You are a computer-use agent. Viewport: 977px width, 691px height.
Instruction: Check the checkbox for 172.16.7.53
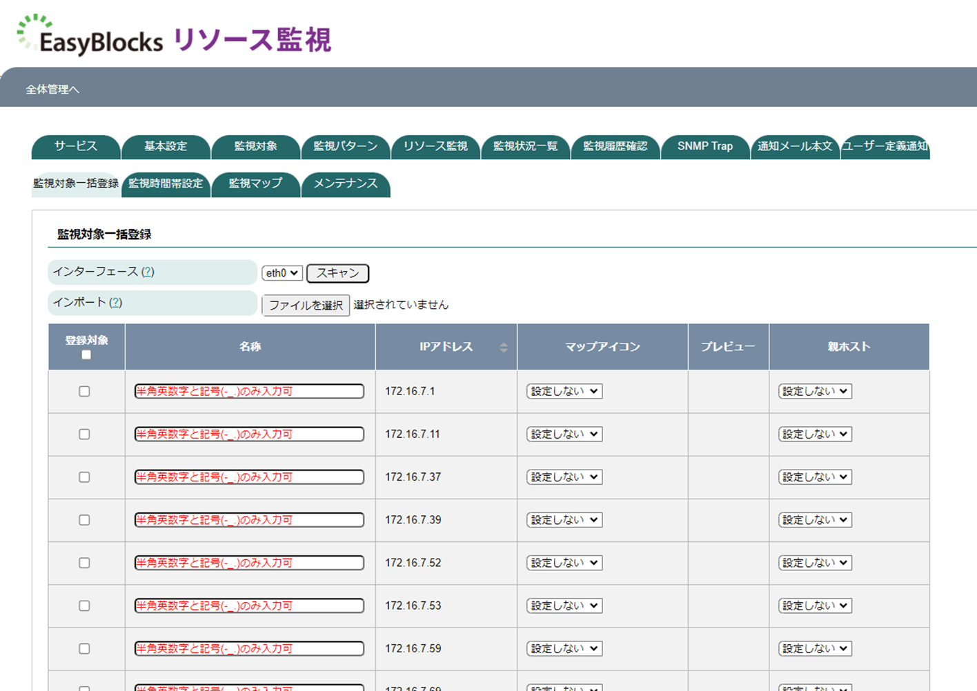point(84,606)
